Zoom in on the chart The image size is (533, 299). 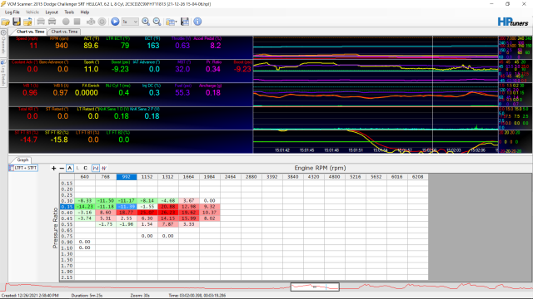(x=146, y=22)
